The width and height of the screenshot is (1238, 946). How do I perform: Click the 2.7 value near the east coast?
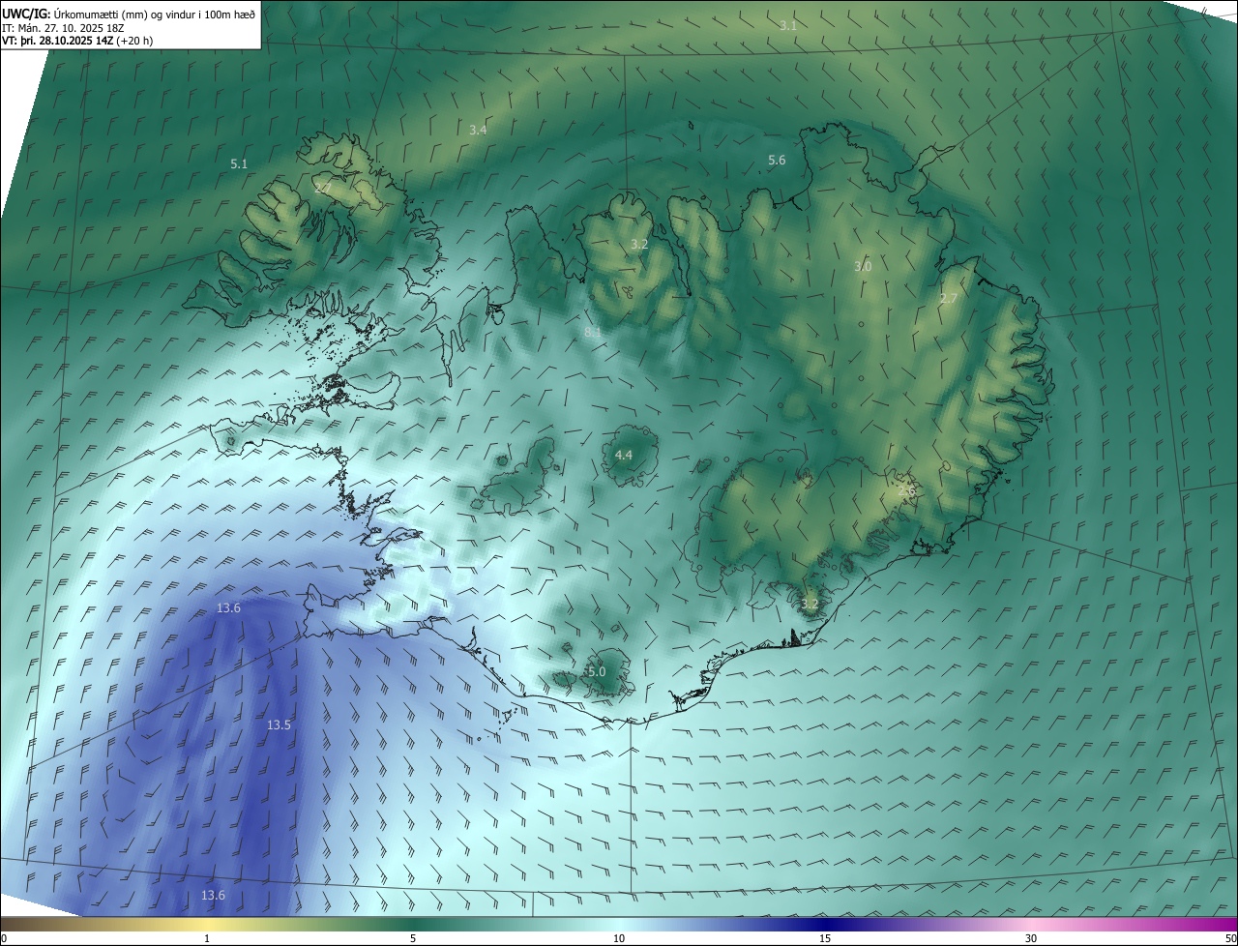point(949,299)
